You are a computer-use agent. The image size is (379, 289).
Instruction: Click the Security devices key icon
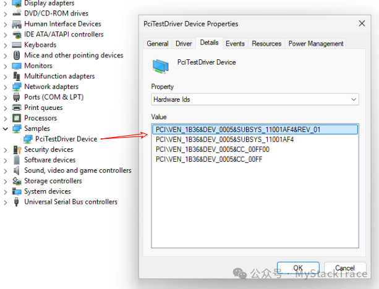pyautogui.click(x=17, y=149)
